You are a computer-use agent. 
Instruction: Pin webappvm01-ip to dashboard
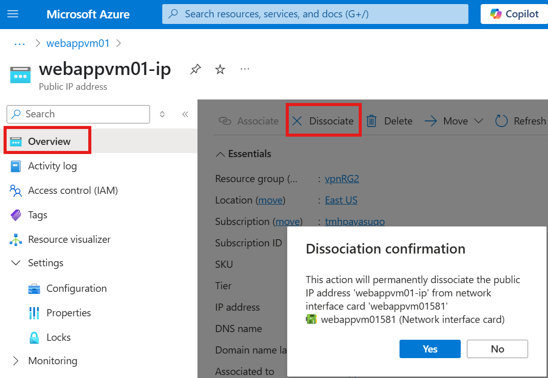[x=195, y=69]
